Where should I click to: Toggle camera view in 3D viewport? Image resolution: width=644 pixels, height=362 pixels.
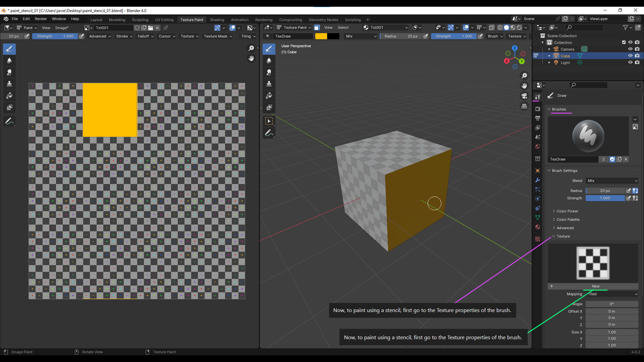[524, 96]
